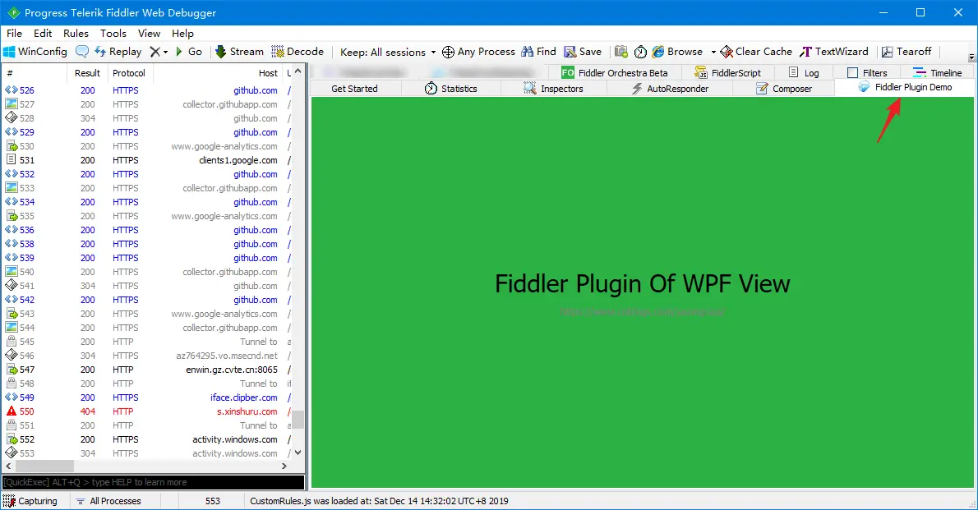Launch Browse with IE icon
Screen dimensions: 978x510
click(x=677, y=52)
